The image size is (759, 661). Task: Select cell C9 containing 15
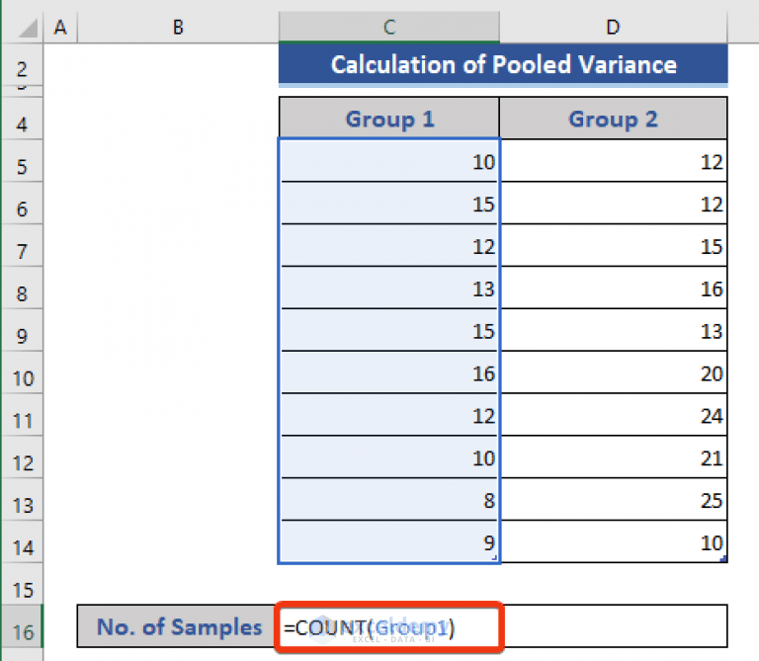[x=389, y=330]
